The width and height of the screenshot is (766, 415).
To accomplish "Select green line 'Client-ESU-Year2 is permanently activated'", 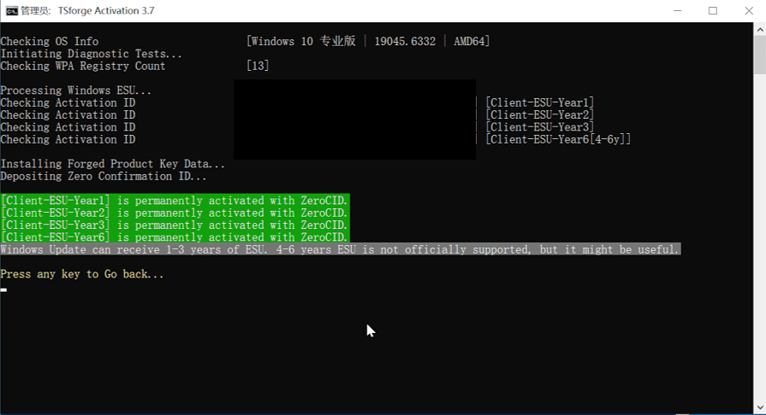I will [x=175, y=213].
